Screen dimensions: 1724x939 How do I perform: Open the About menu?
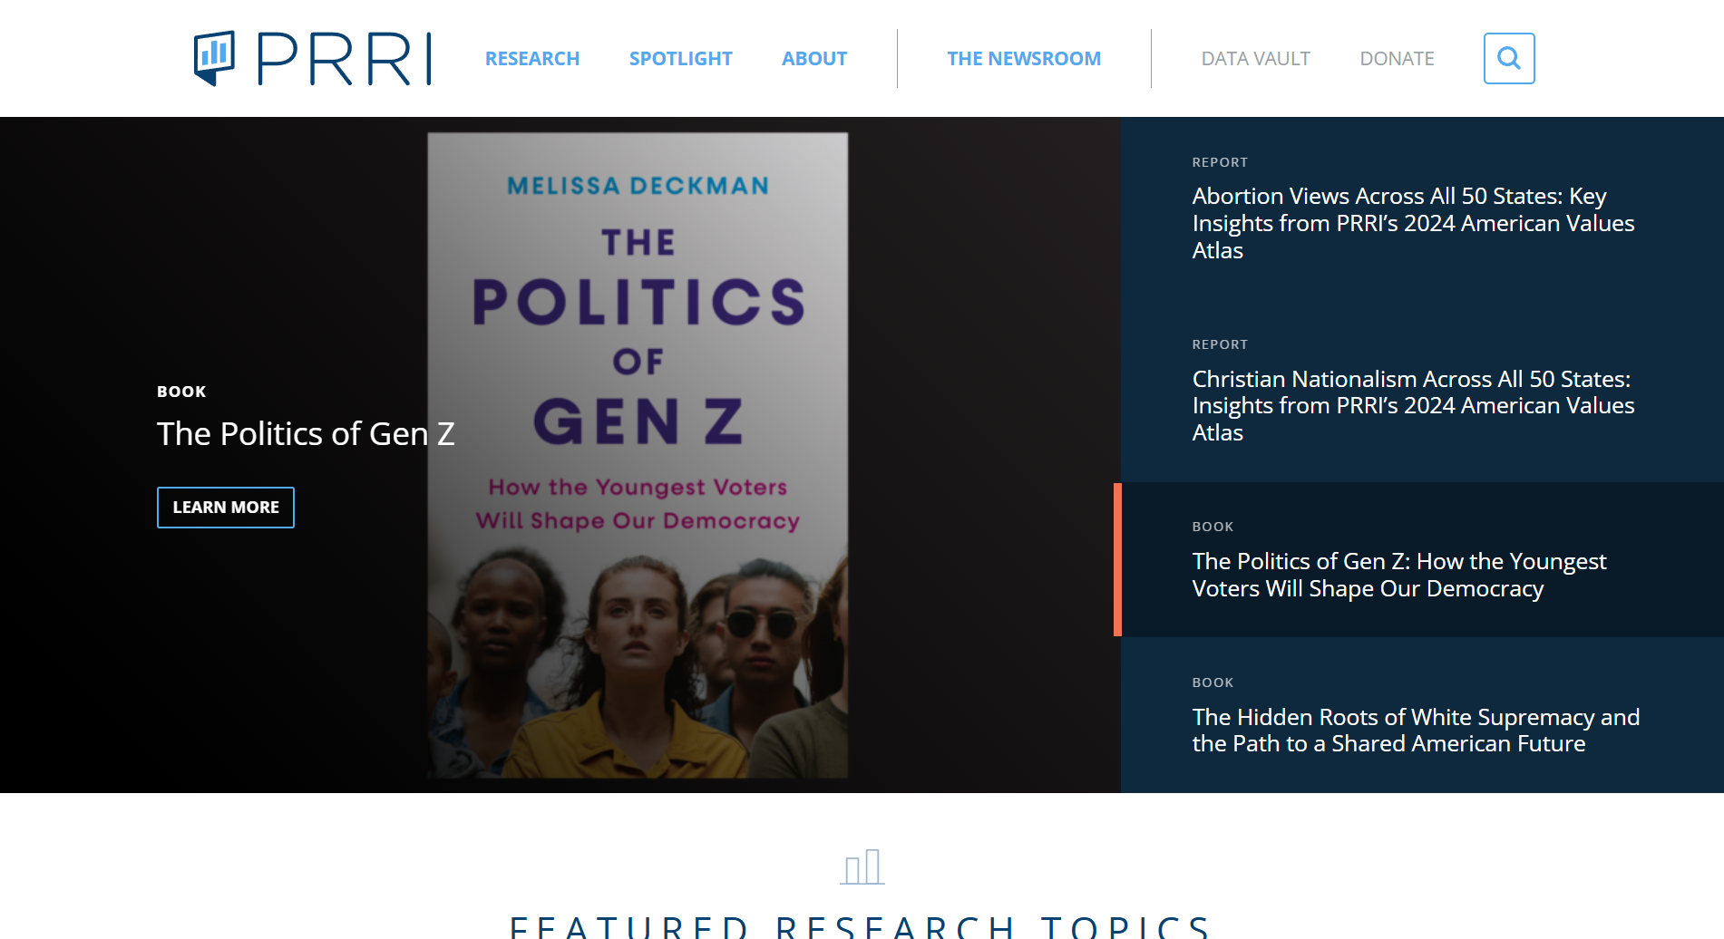(x=814, y=59)
